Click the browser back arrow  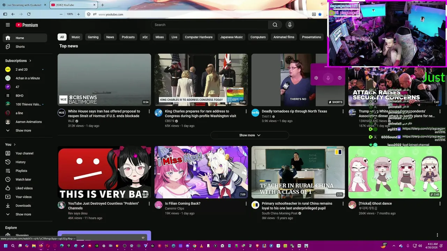(x=13, y=14)
